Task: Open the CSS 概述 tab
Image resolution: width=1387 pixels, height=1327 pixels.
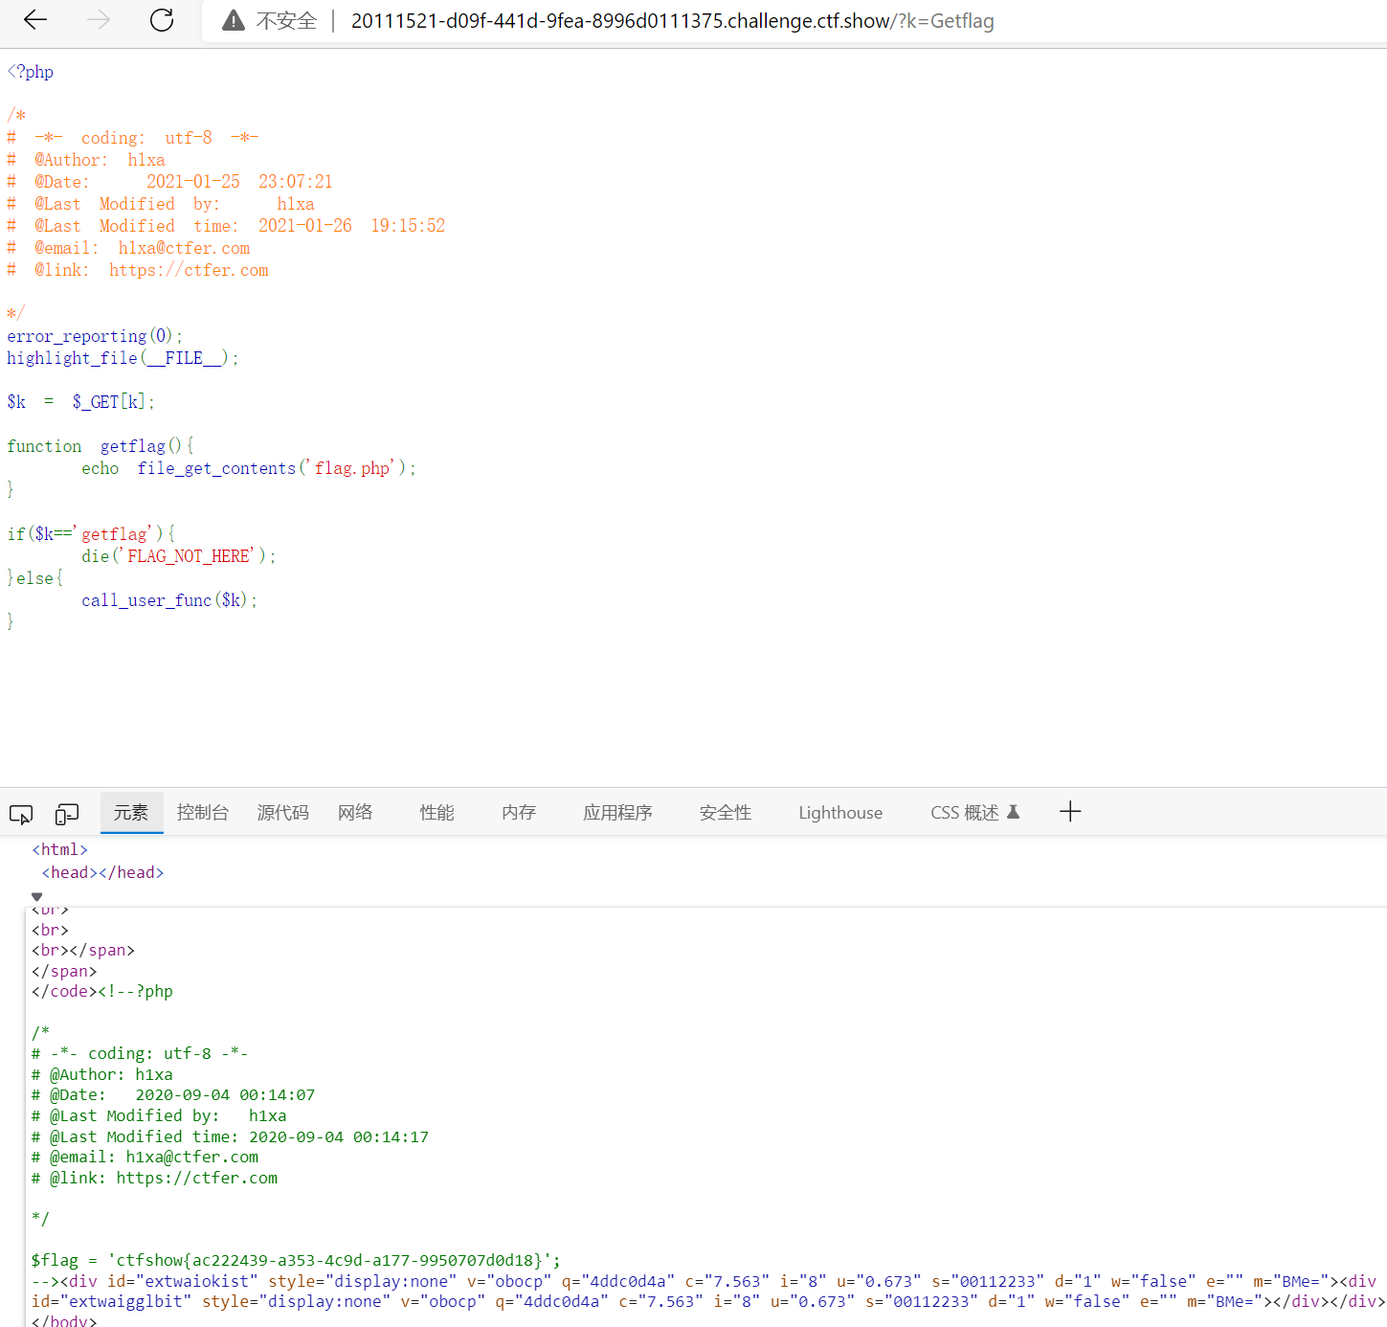Action: click(x=975, y=813)
